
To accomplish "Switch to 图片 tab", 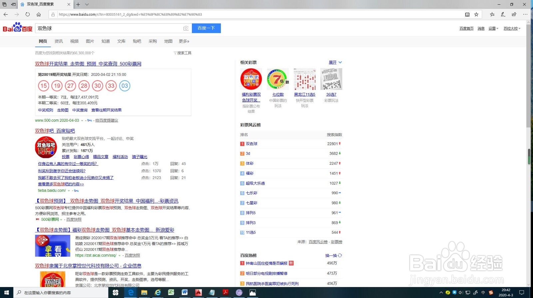I will [x=90, y=41].
